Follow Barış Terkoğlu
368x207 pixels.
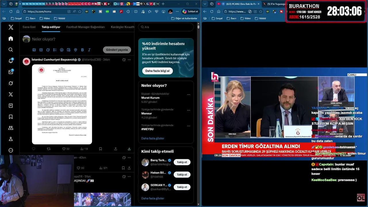[x=182, y=162]
